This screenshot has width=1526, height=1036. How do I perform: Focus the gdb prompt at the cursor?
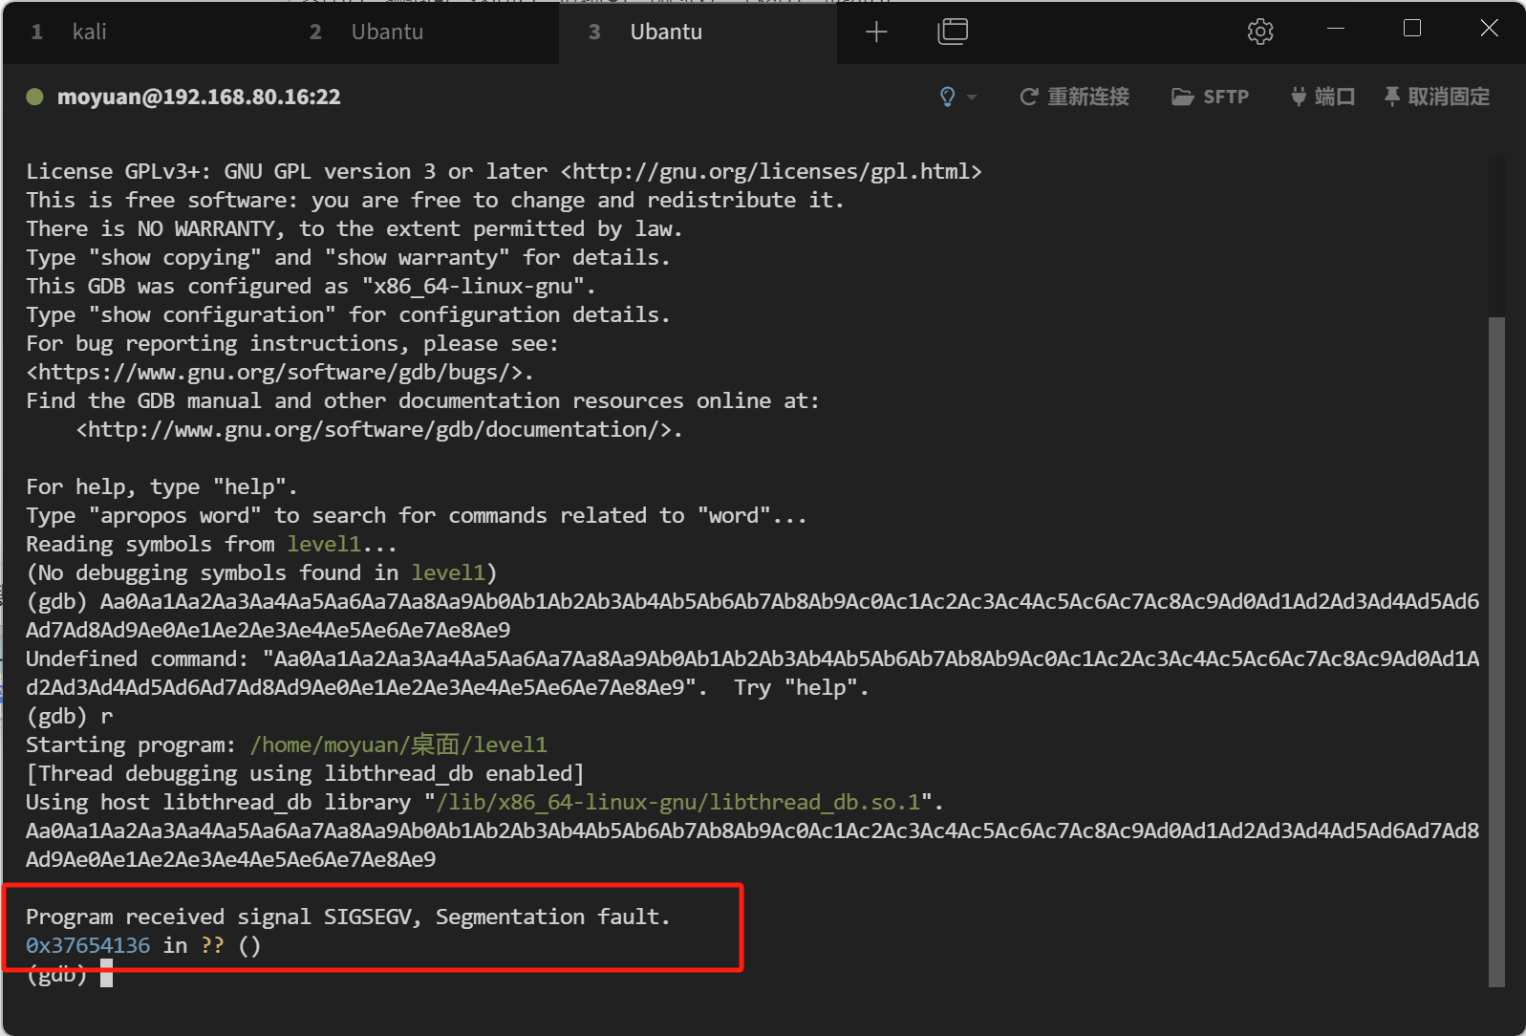(106, 974)
